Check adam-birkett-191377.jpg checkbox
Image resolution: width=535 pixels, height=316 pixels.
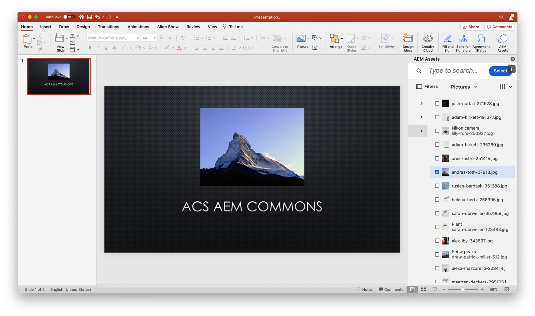(x=437, y=117)
